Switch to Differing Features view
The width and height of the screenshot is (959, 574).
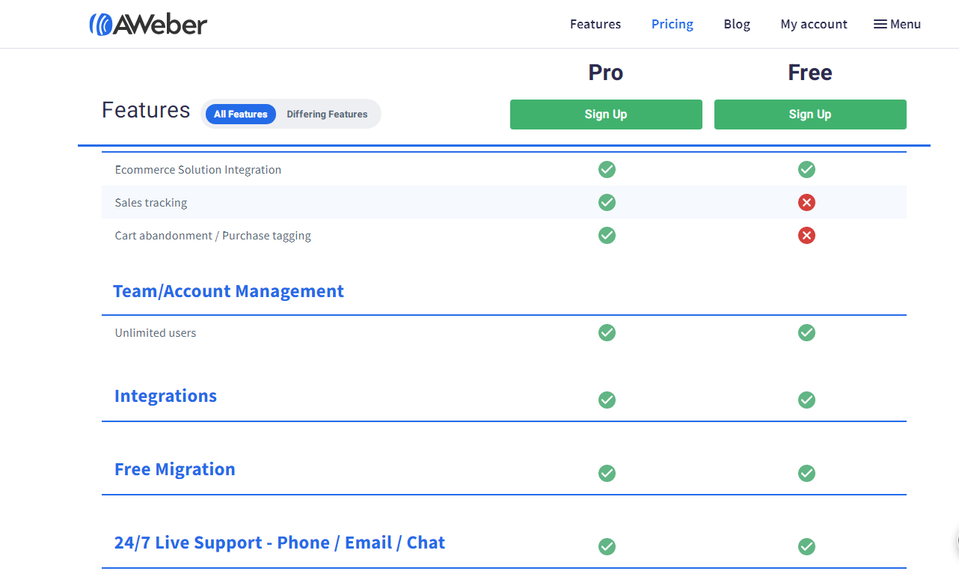pos(327,114)
